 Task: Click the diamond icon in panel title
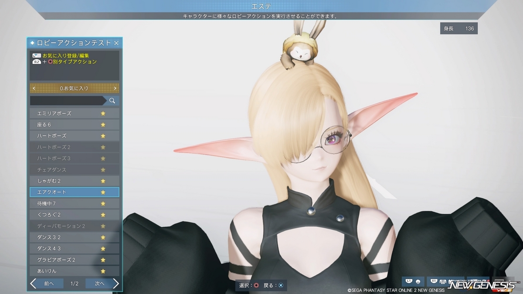coord(33,43)
